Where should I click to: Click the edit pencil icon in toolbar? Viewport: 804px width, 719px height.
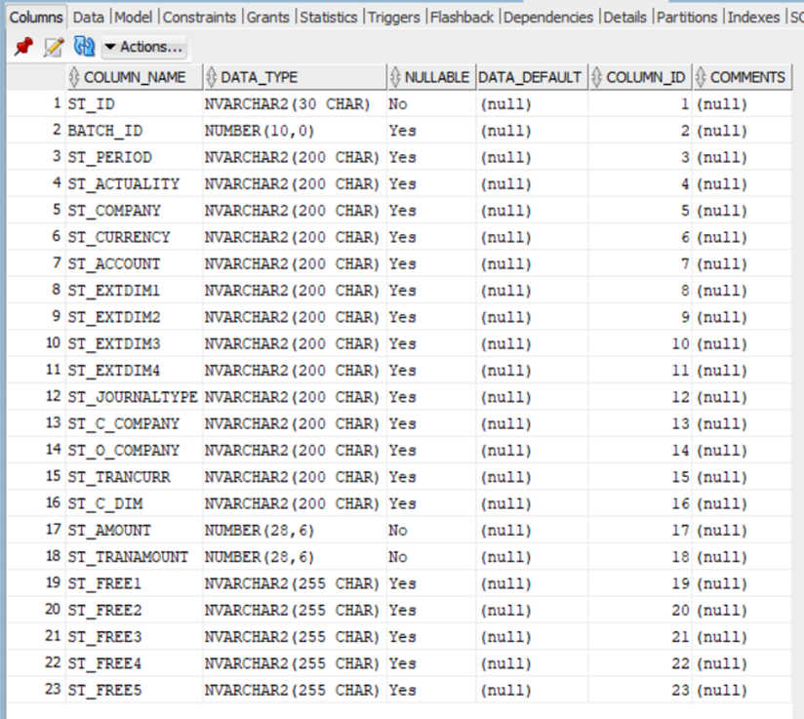[x=54, y=47]
